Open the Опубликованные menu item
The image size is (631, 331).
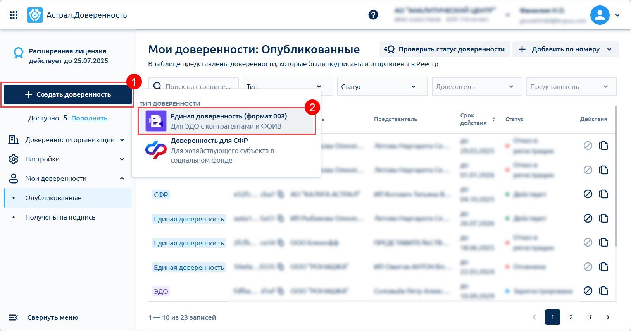[68, 198]
